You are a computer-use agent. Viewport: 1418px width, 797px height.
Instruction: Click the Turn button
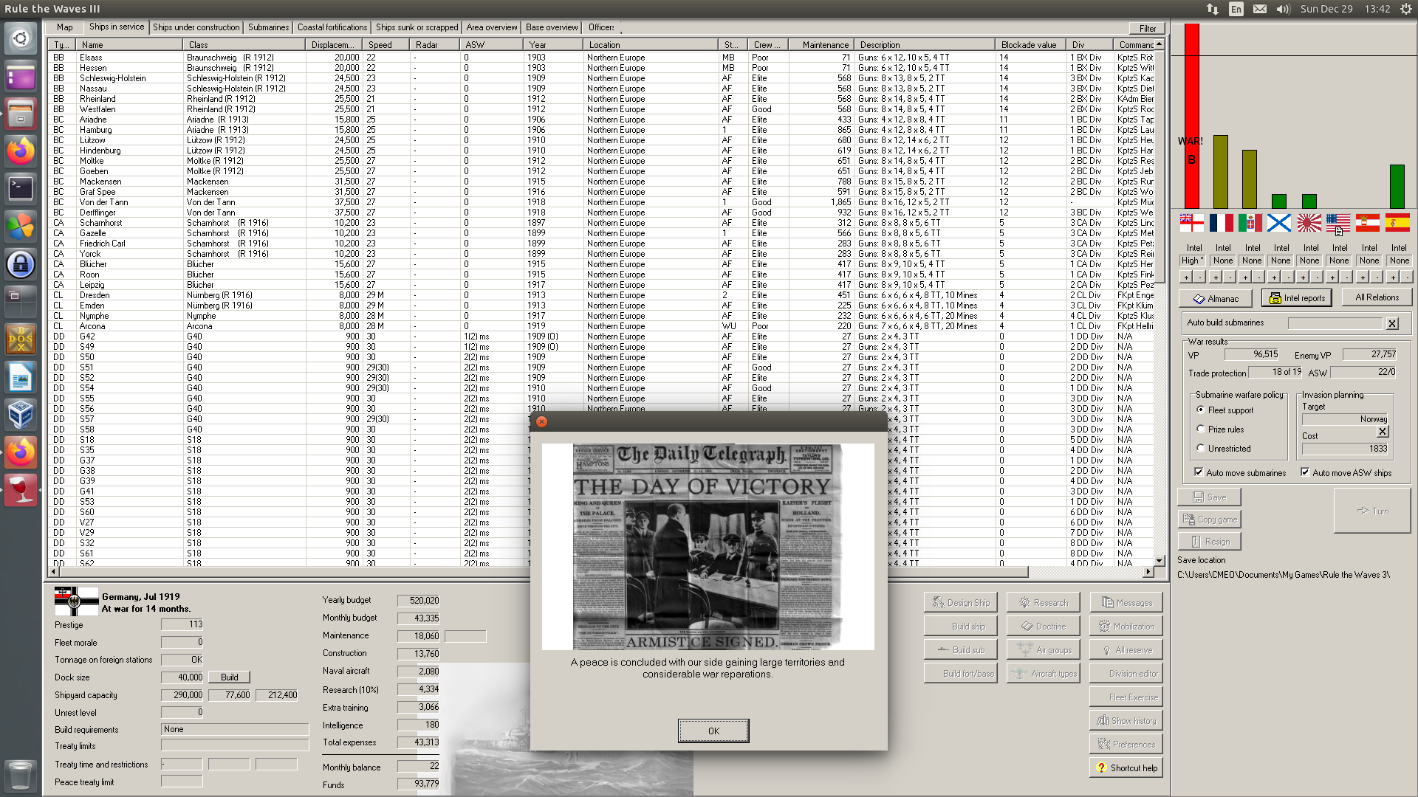1372,511
